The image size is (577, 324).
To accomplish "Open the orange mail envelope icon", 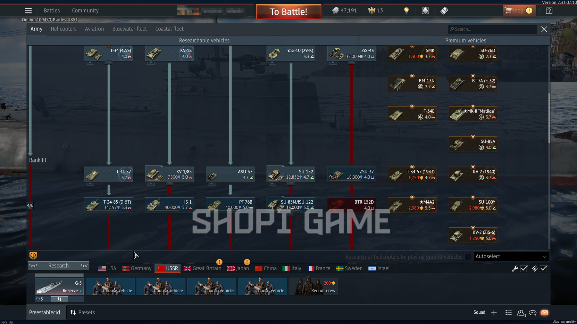I will point(545,312).
